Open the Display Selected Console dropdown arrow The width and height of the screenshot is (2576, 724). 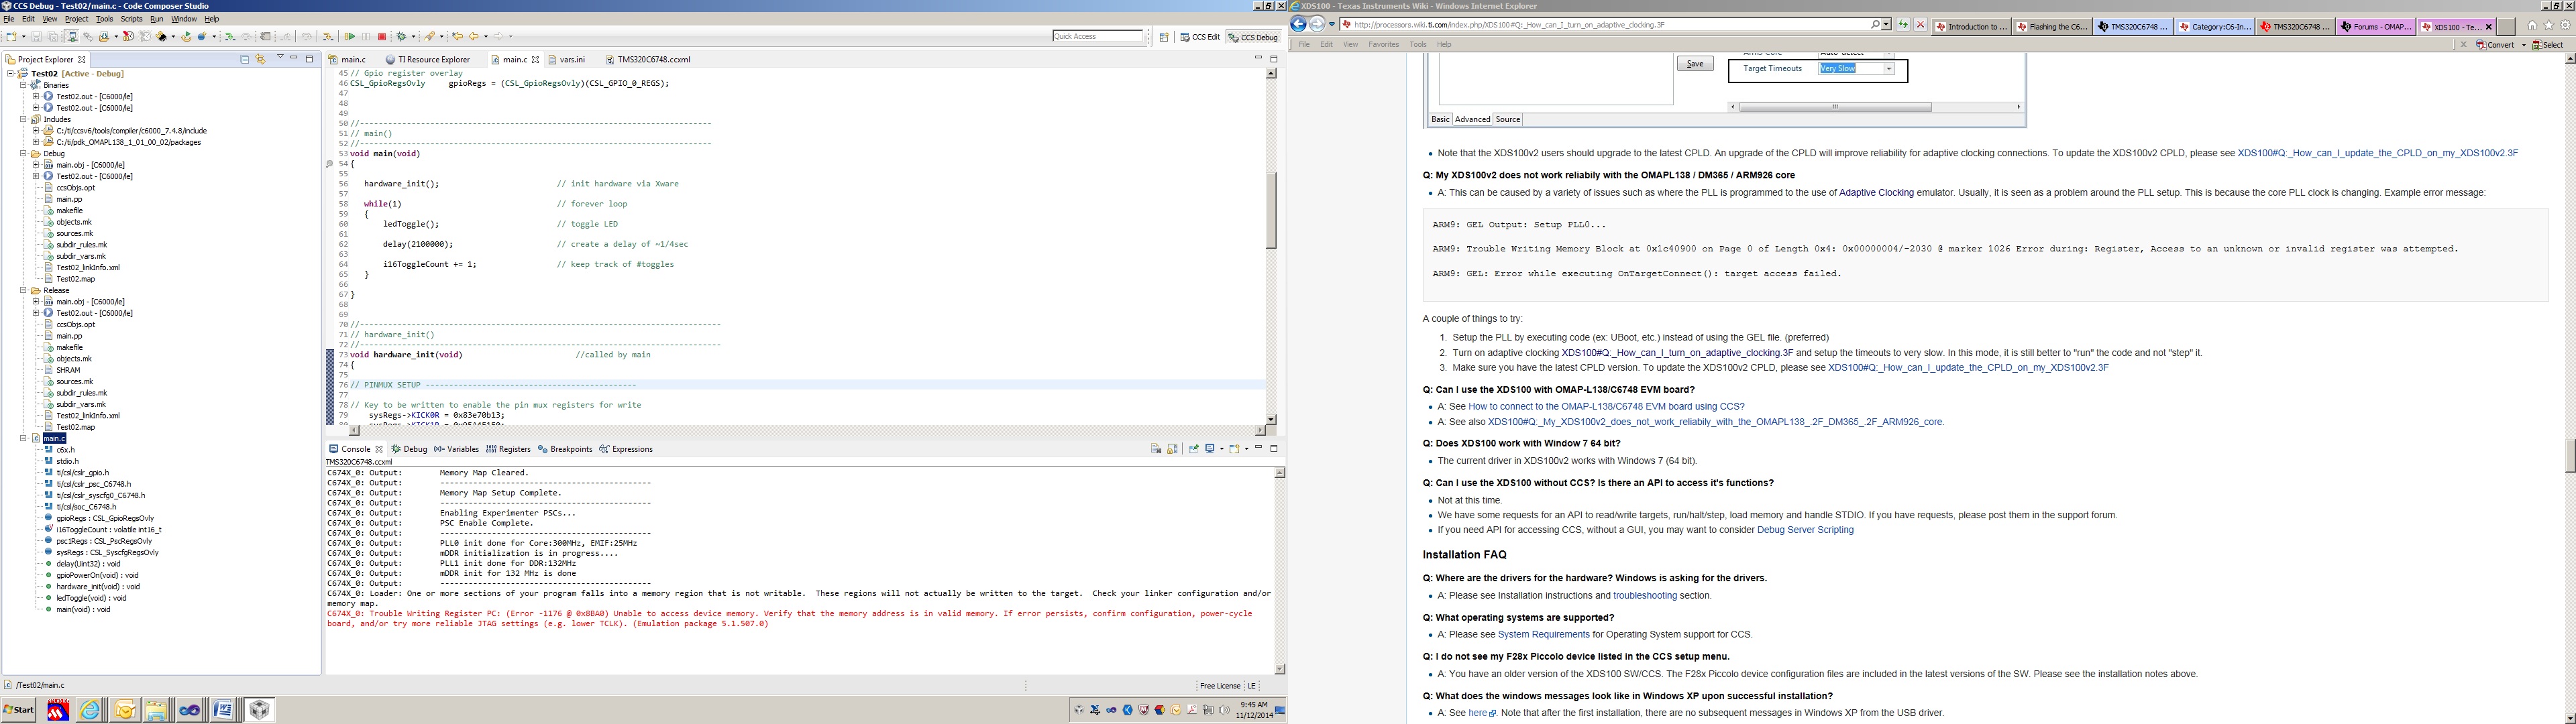(1222, 449)
